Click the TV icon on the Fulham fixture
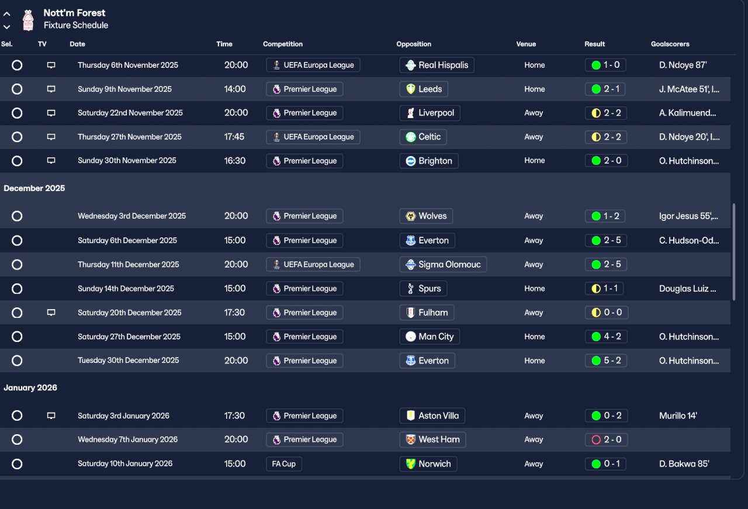 (x=51, y=313)
